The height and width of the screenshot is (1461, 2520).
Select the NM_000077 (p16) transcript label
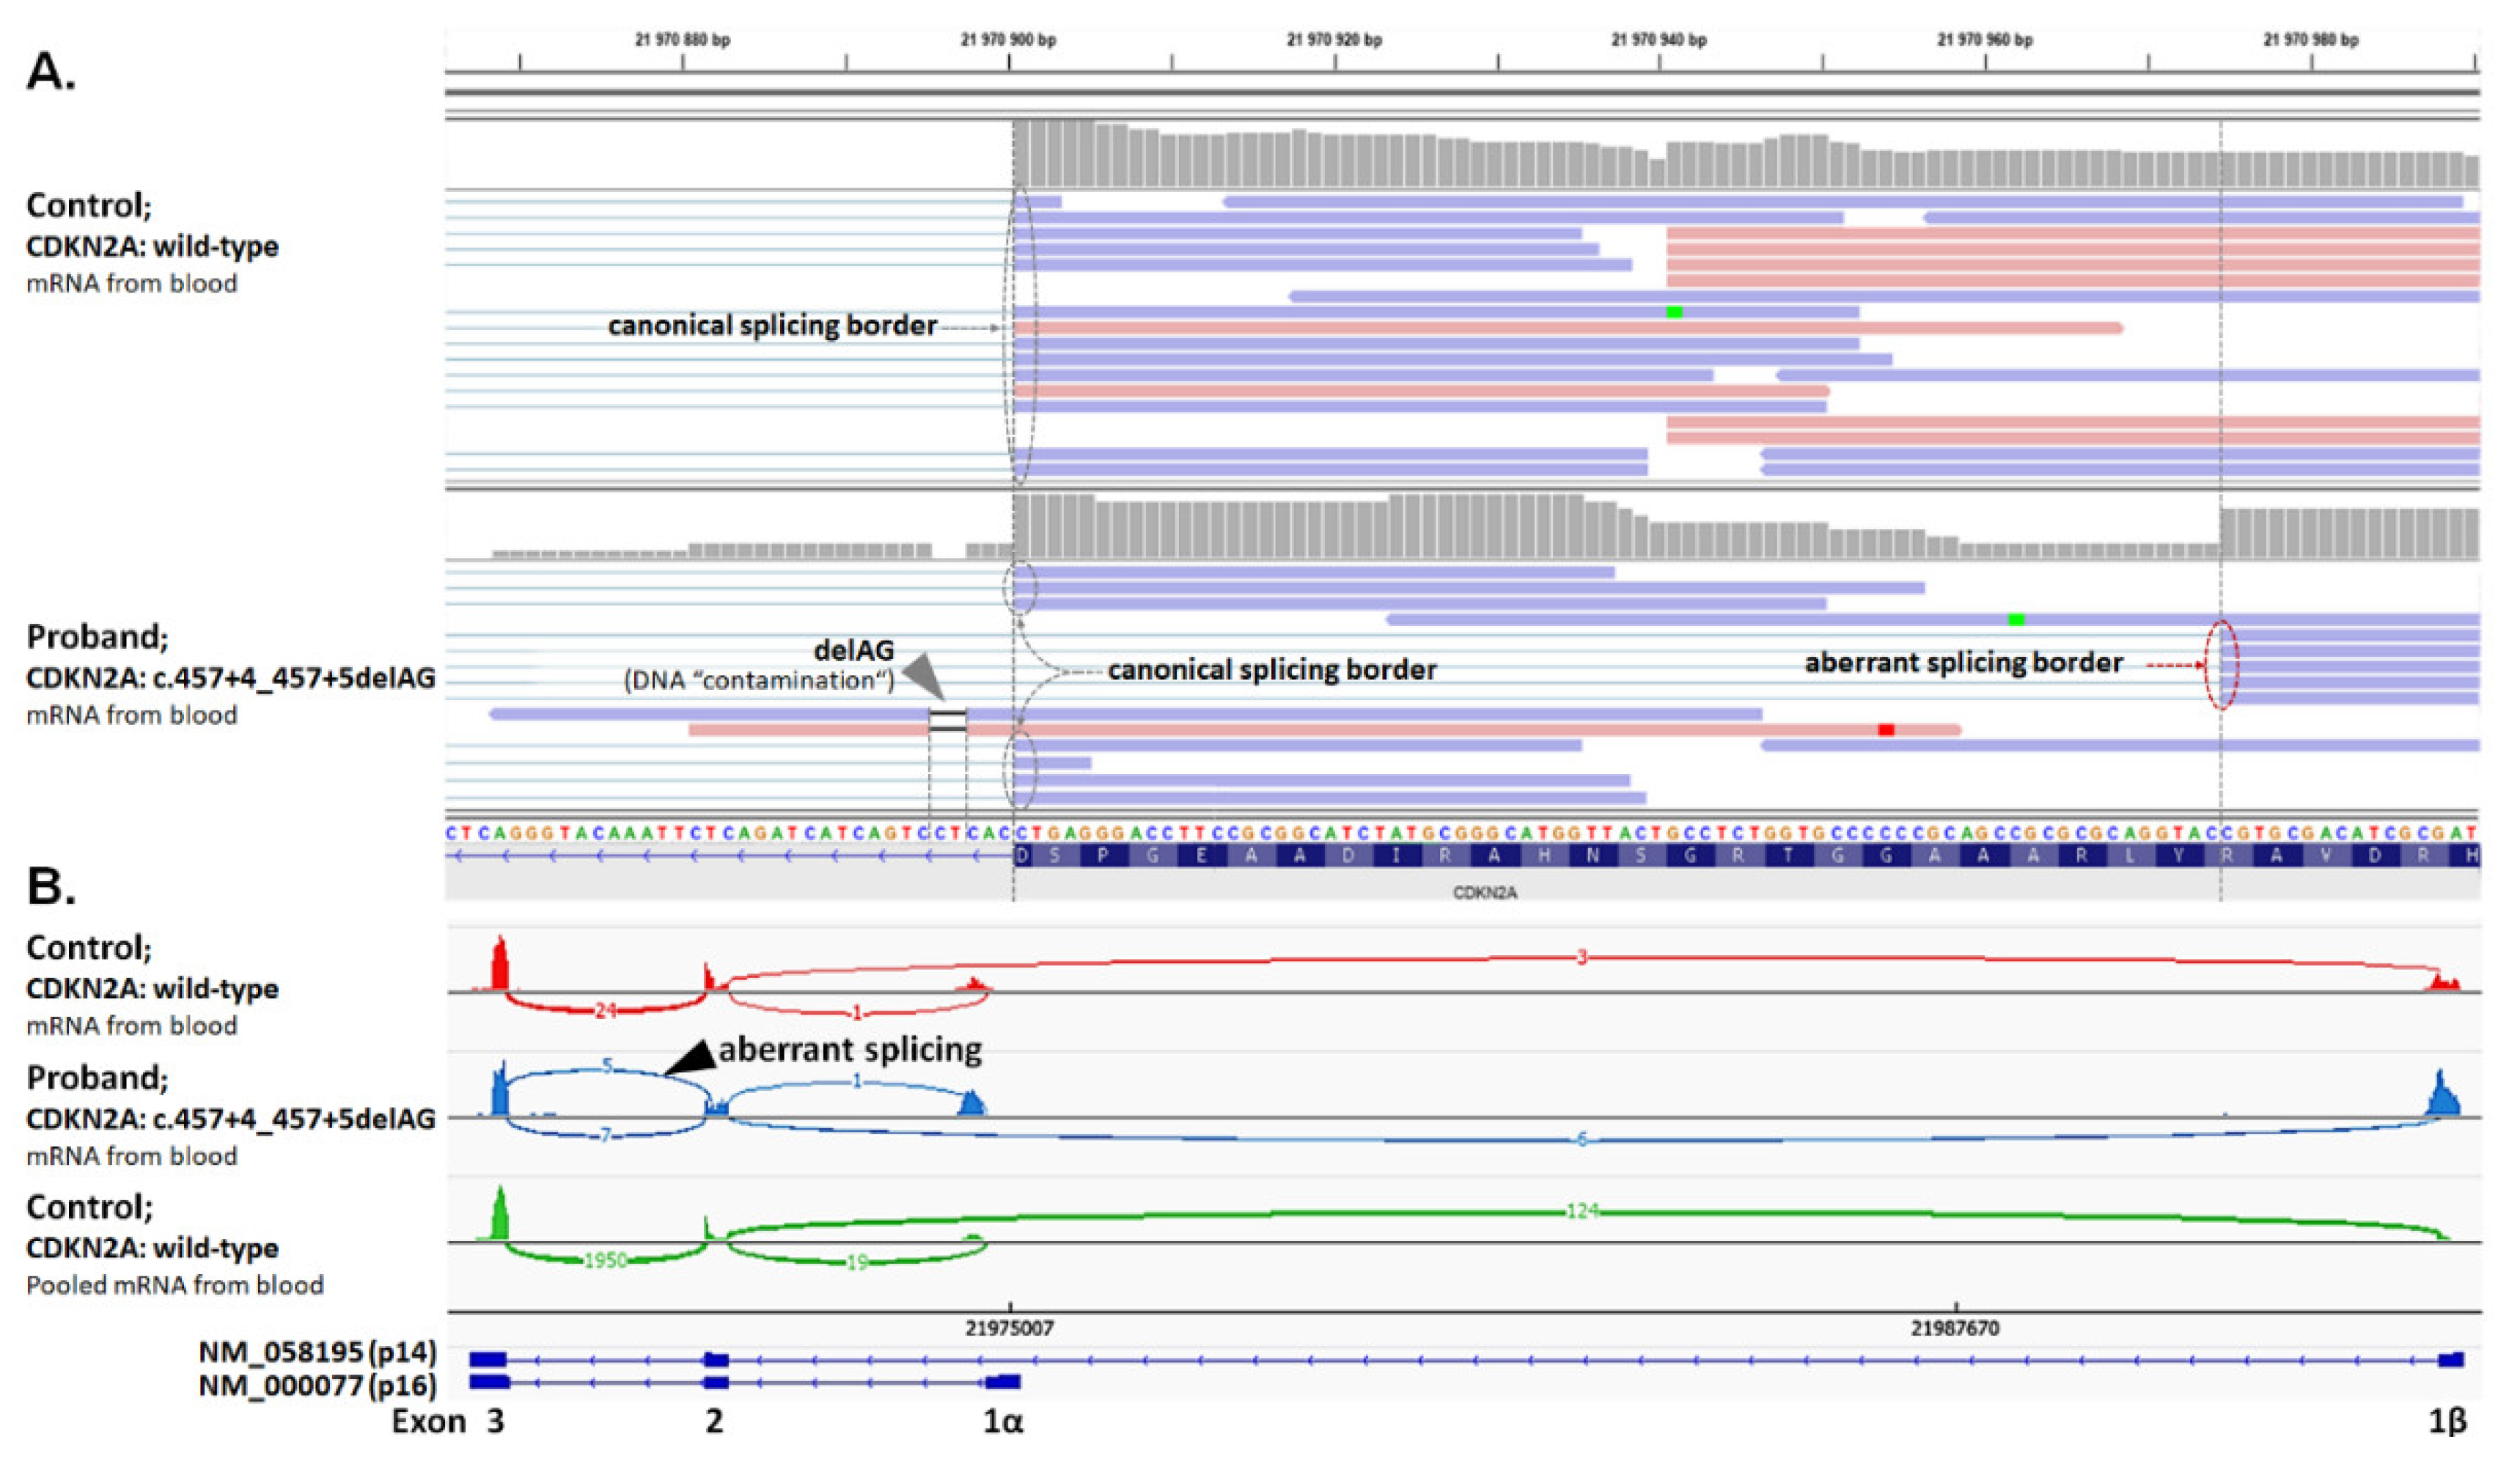tap(317, 1385)
